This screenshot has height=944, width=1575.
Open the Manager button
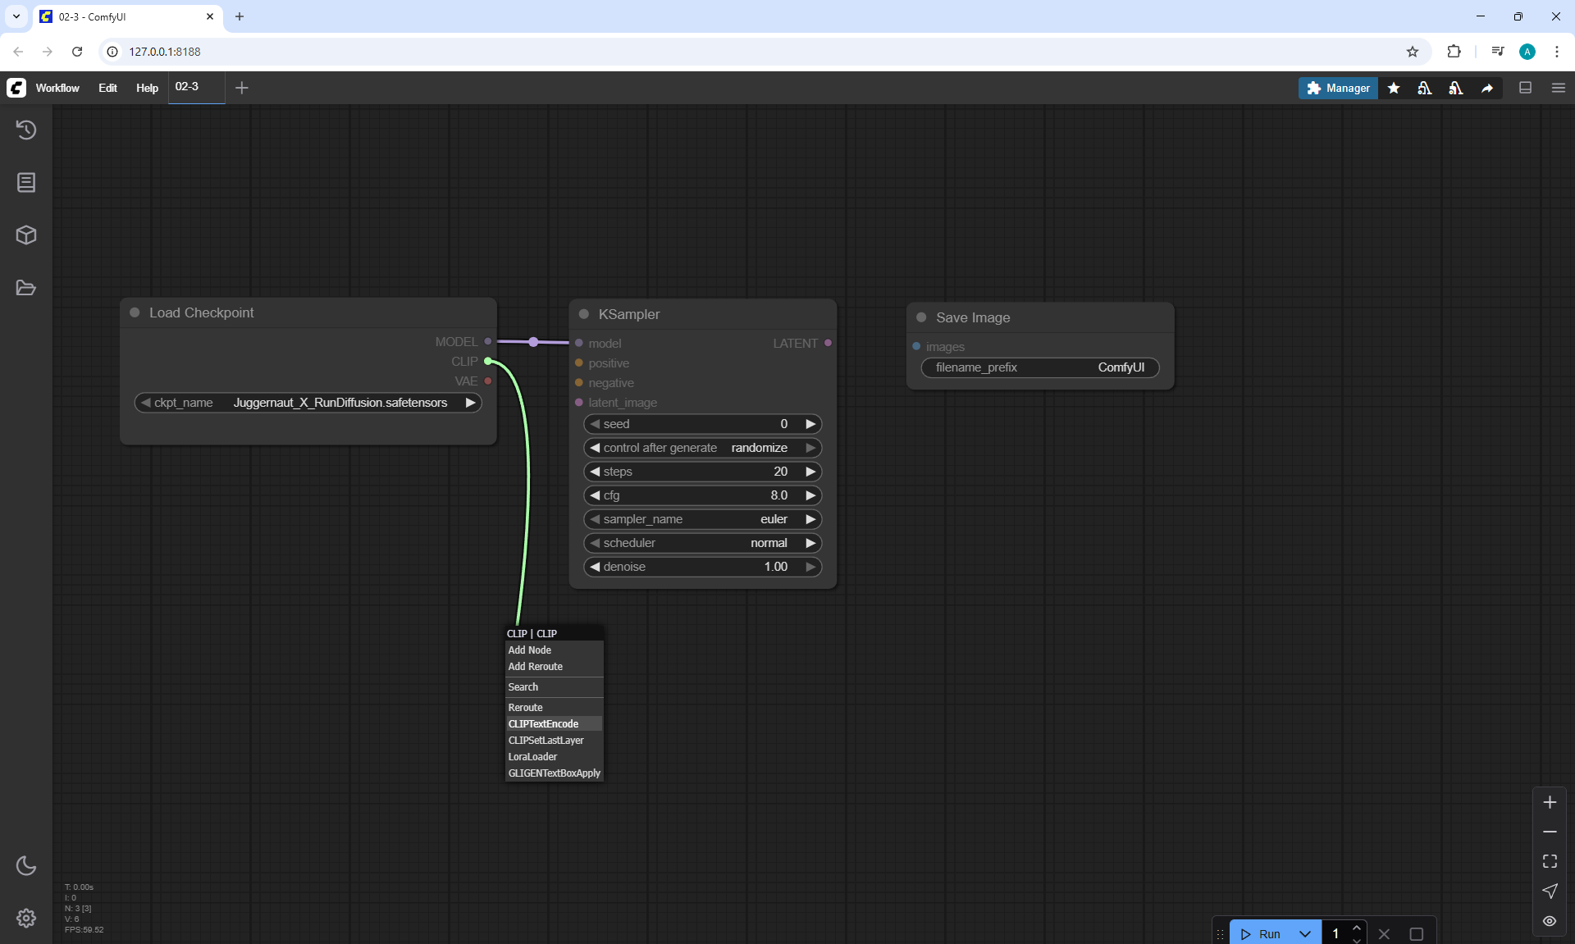tap(1338, 88)
